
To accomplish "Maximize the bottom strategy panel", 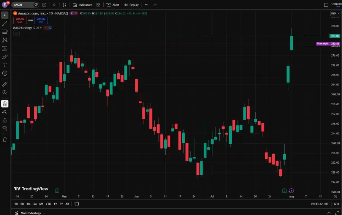I will (337, 213).
